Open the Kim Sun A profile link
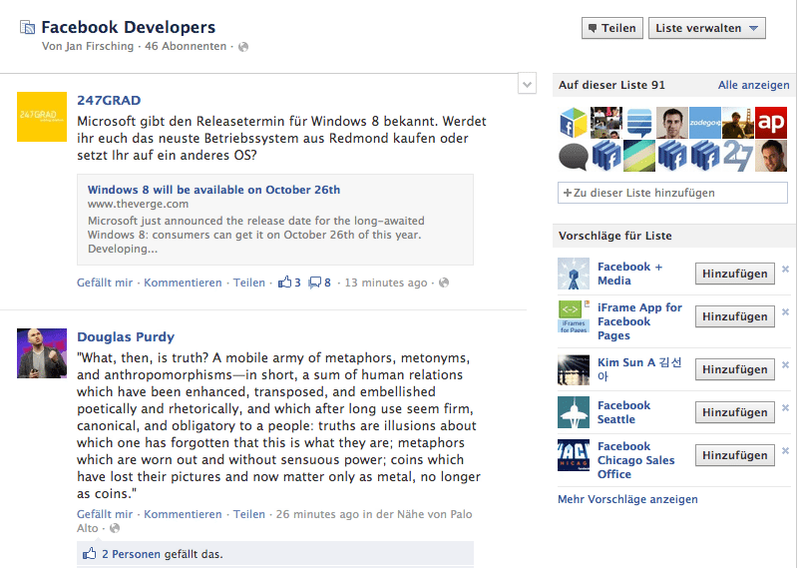 click(x=639, y=369)
